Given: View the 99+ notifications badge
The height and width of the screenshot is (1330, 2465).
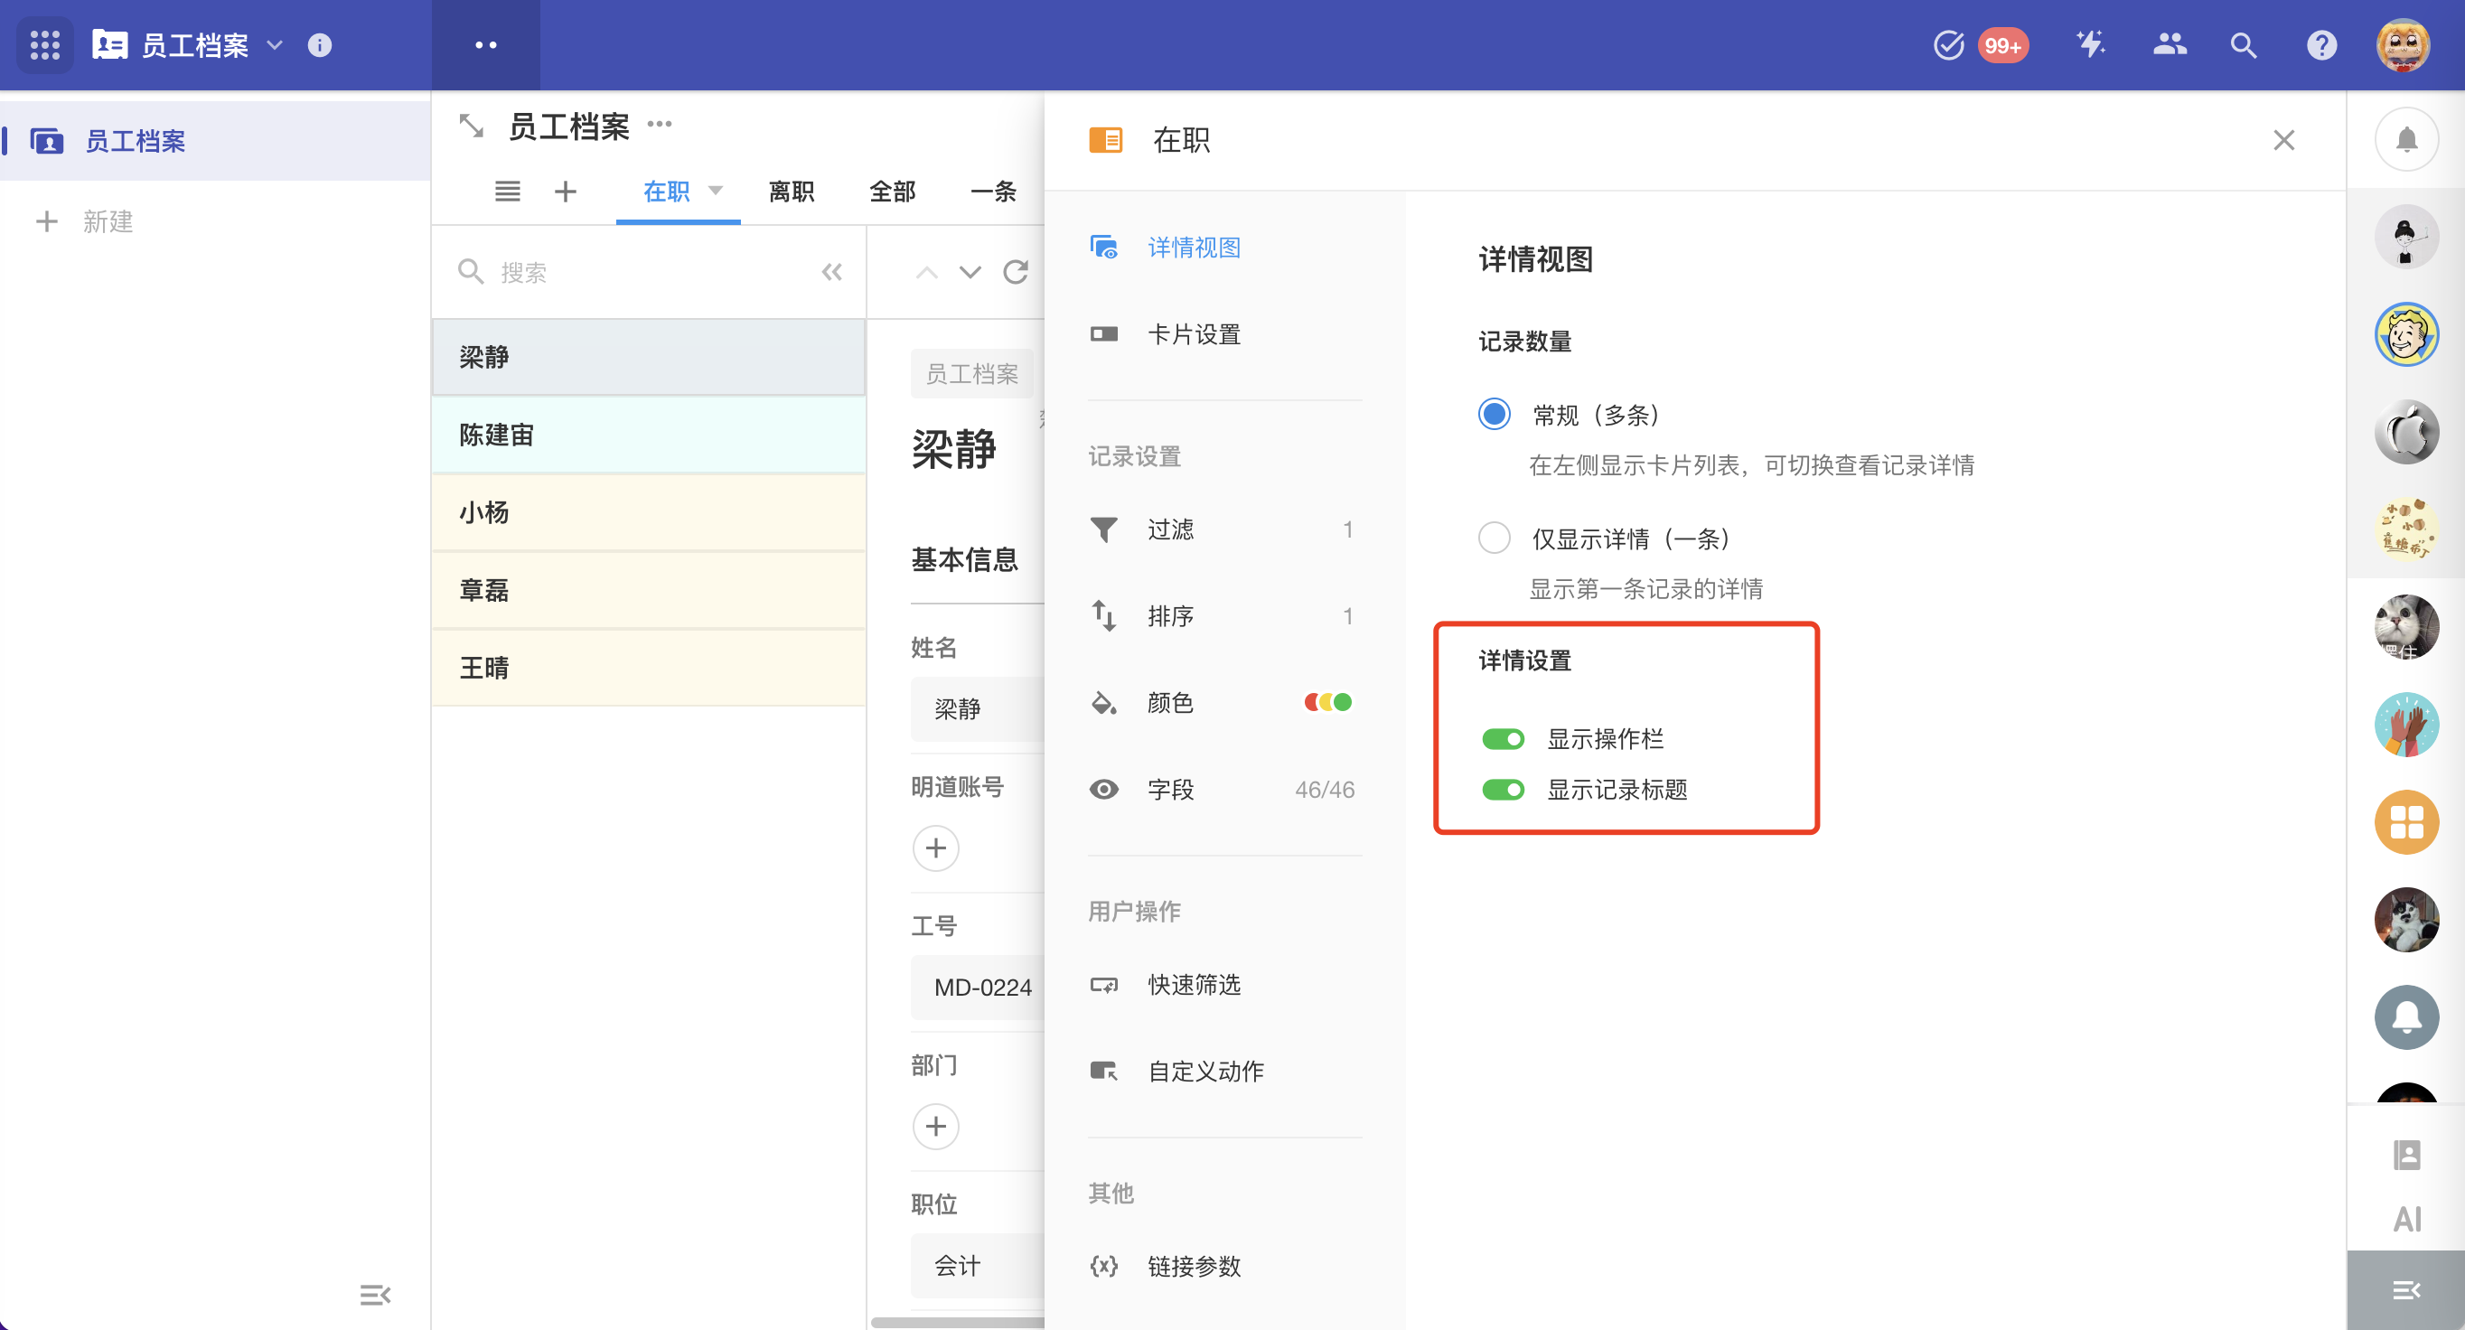Looking at the screenshot, I should click(2001, 45).
